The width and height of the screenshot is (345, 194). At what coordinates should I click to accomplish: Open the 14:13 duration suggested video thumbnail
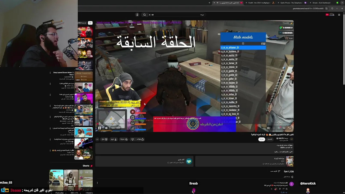(84, 121)
